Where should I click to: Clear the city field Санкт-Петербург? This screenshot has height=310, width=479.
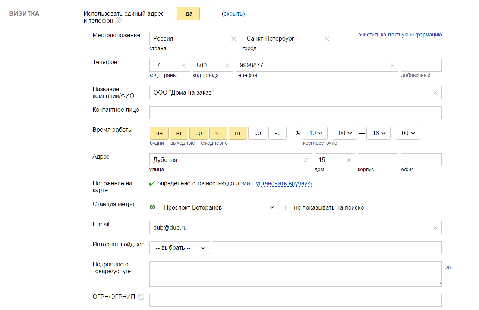327,39
